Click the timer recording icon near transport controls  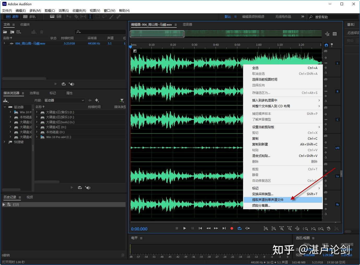pyautogui.click(x=328, y=228)
